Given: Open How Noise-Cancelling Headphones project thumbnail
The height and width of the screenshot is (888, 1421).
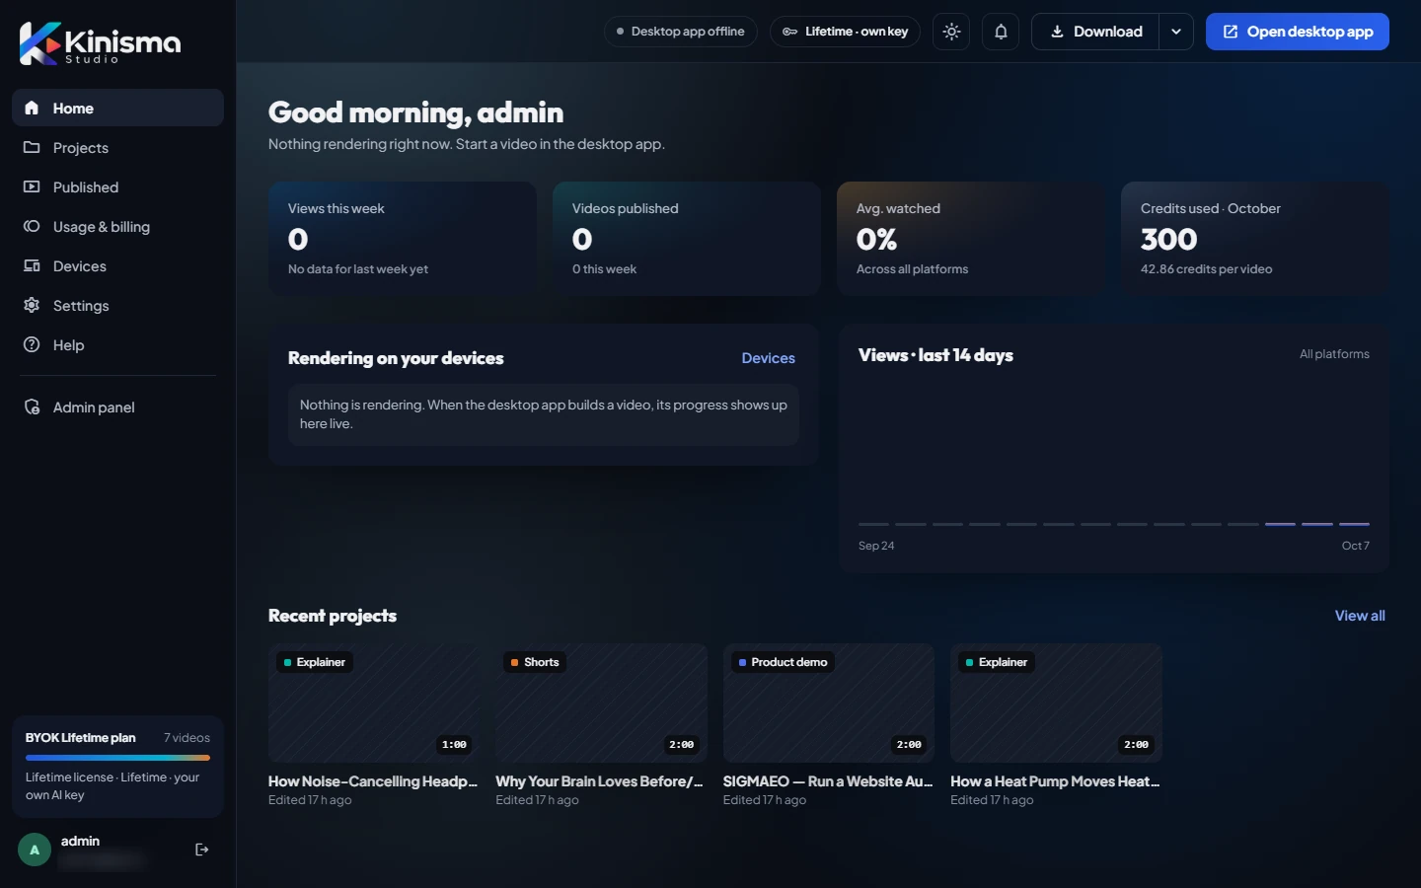Looking at the screenshot, I should 374,703.
